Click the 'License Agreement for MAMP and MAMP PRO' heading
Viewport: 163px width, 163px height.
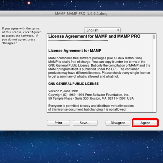click(94, 36)
